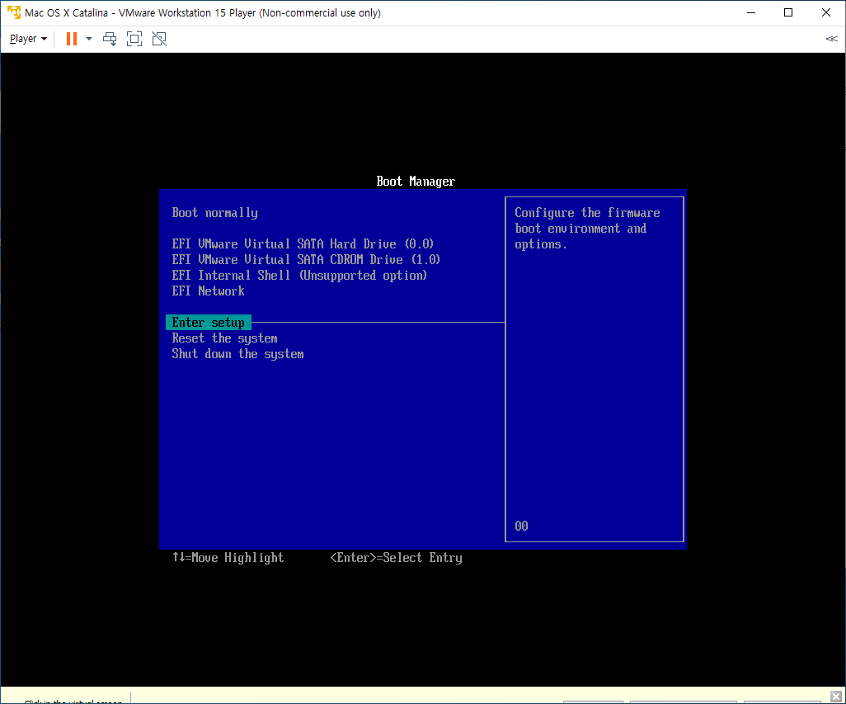Viewport: 846px width, 704px height.
Task: Enter full screen mode icon
Action: (x=134, y=39)
